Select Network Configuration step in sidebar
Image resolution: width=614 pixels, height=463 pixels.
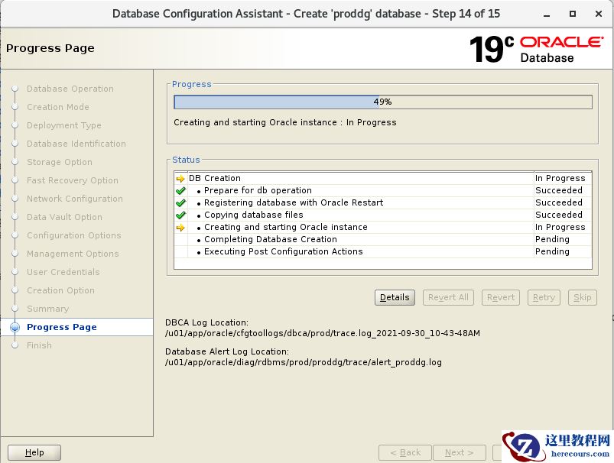coord(75,199)
